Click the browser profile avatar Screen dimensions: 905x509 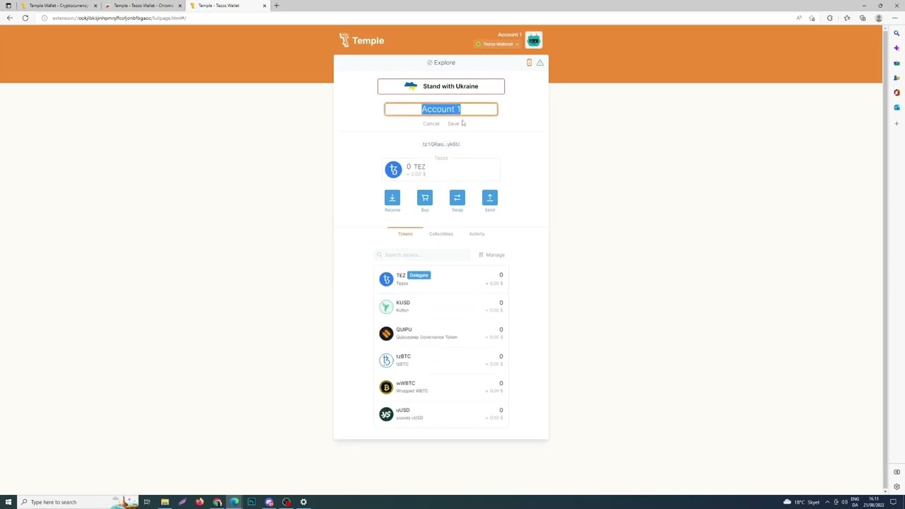click(x=879, y=18)
